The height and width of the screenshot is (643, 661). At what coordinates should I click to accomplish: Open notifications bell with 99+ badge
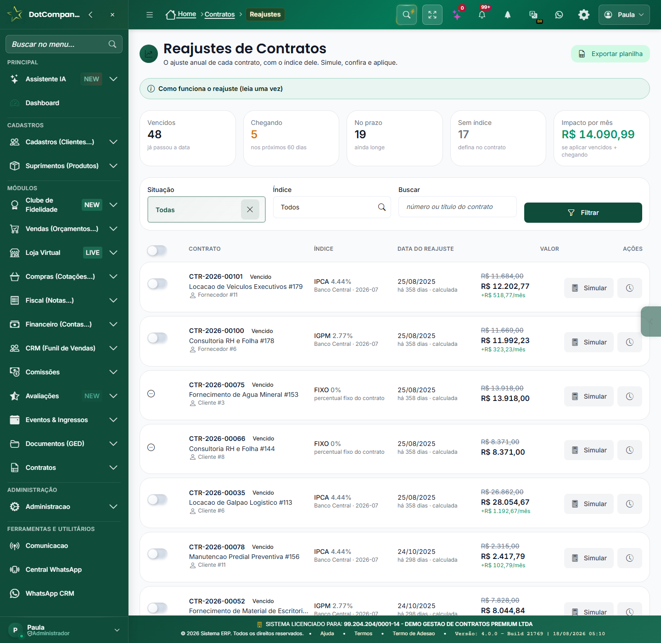(x=482, y=15)
